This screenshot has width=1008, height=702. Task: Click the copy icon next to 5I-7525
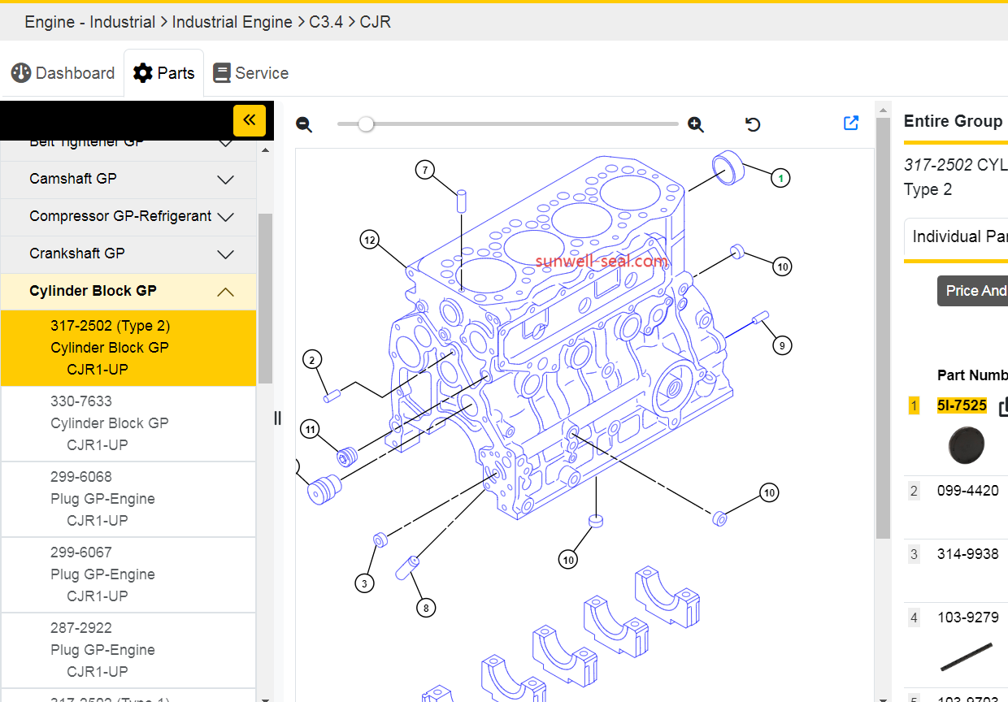1003,406
